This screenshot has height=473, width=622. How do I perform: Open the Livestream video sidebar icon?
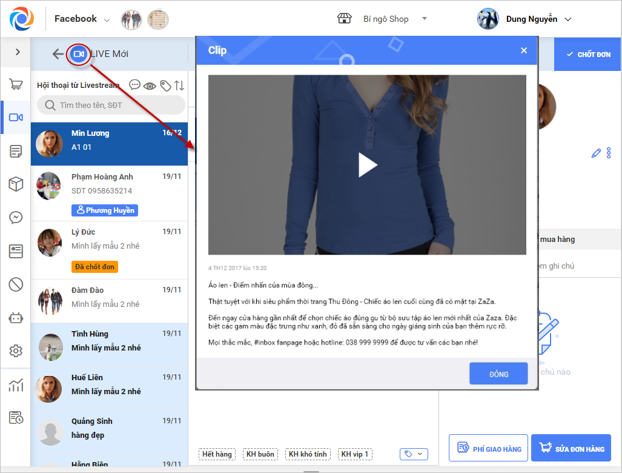coord(16,118)
